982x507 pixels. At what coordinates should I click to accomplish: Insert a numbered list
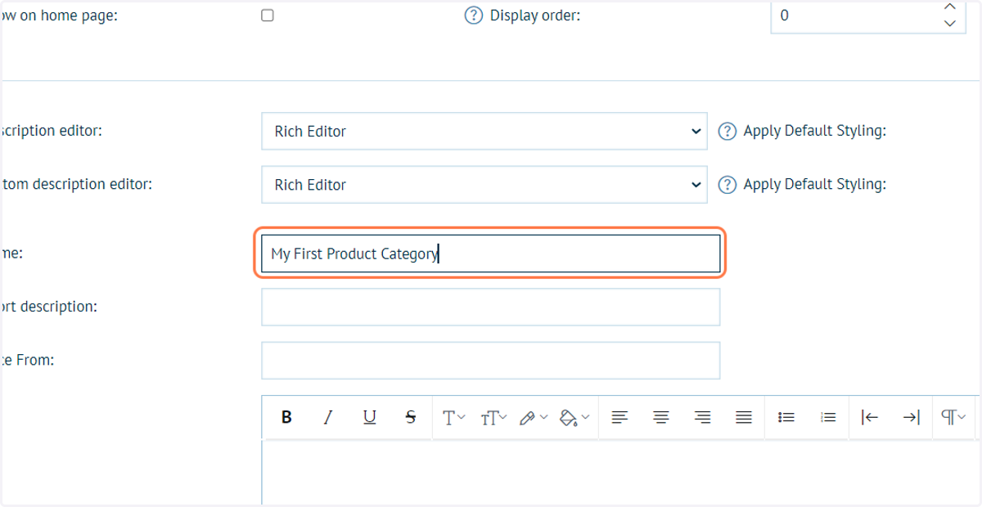827,417
